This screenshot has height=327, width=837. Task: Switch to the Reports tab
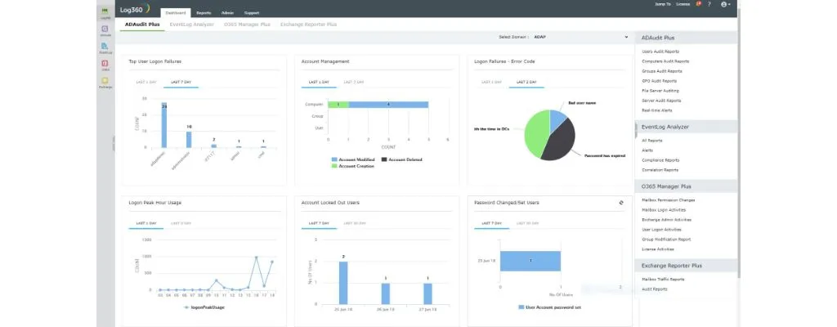click(x=204, y=13)
